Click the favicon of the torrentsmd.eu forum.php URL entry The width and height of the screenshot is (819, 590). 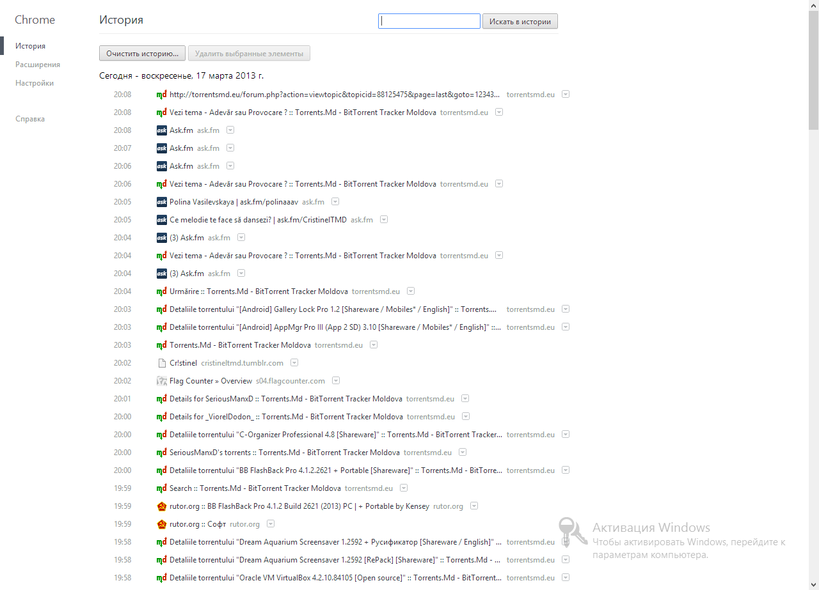tap(162, 95)
